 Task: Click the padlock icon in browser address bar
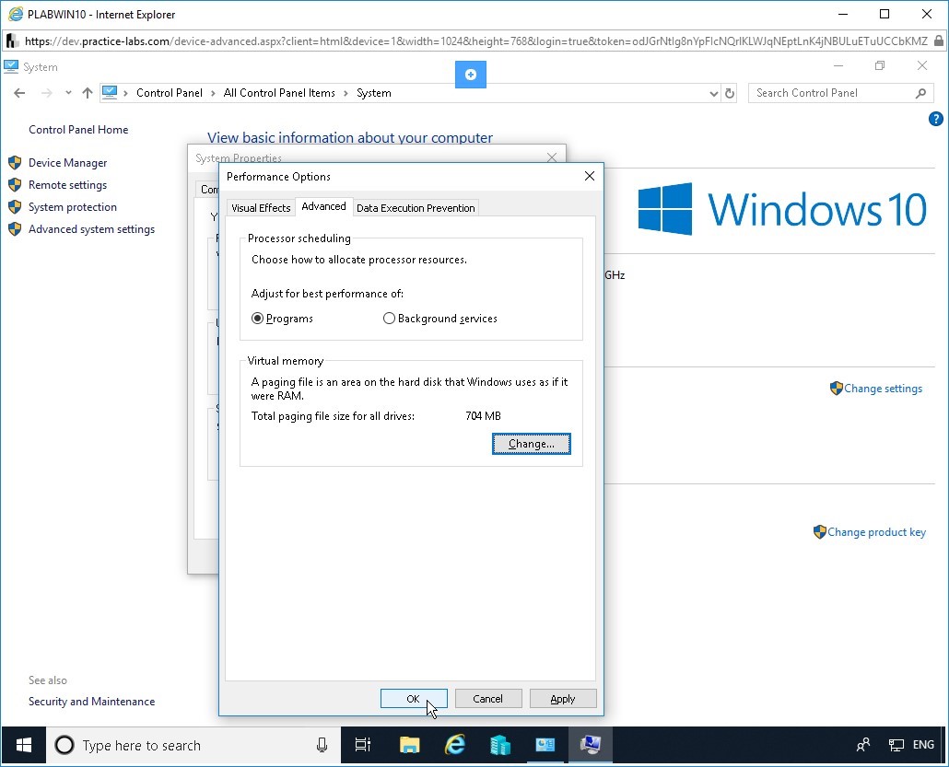(x=938, y=41)
